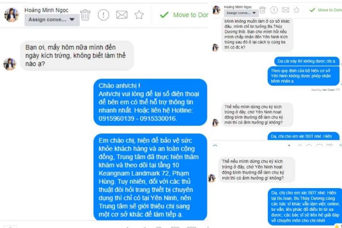Open the larger 'Assign conve...' dropdown
Viewport: 342px width, 228px height.
click(x=52, y=20)
